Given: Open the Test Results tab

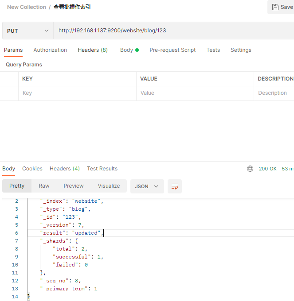Looking at the screenshot, I should pos(102,169).
